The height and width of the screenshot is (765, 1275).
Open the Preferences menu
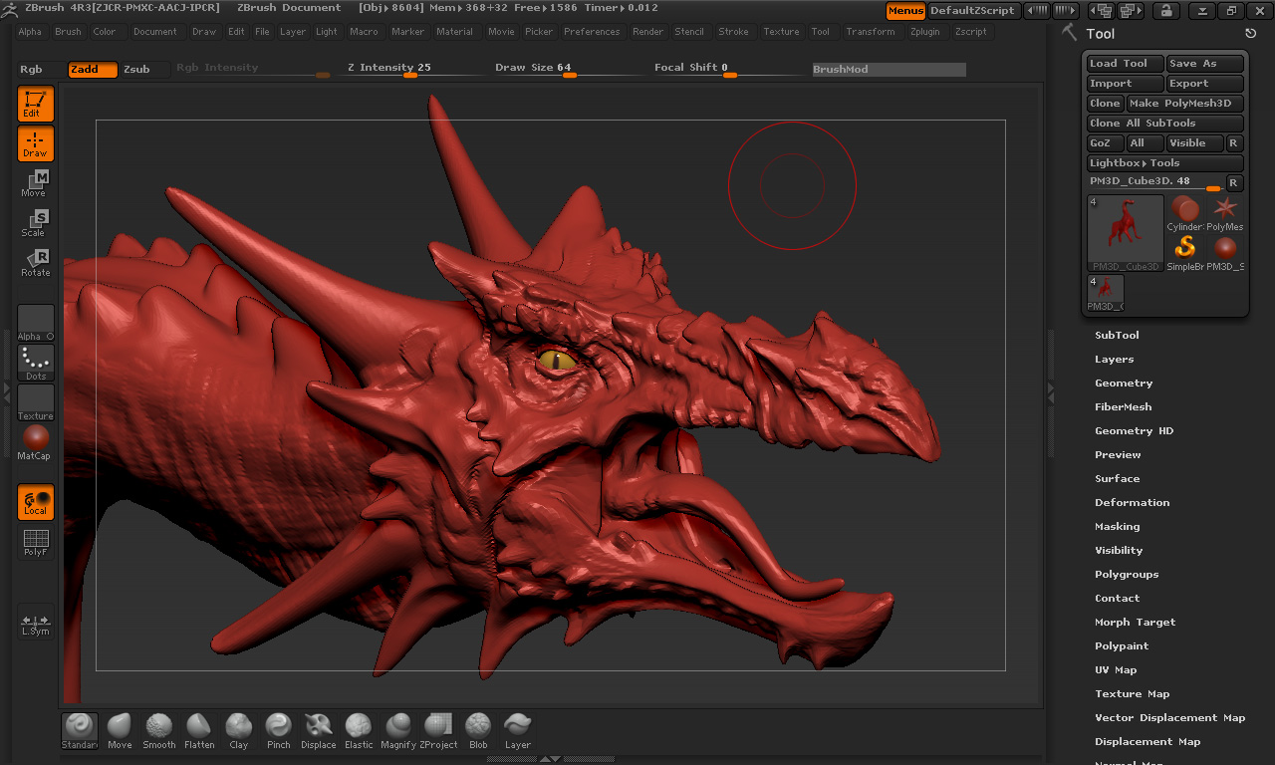click(x=592, y=32)
